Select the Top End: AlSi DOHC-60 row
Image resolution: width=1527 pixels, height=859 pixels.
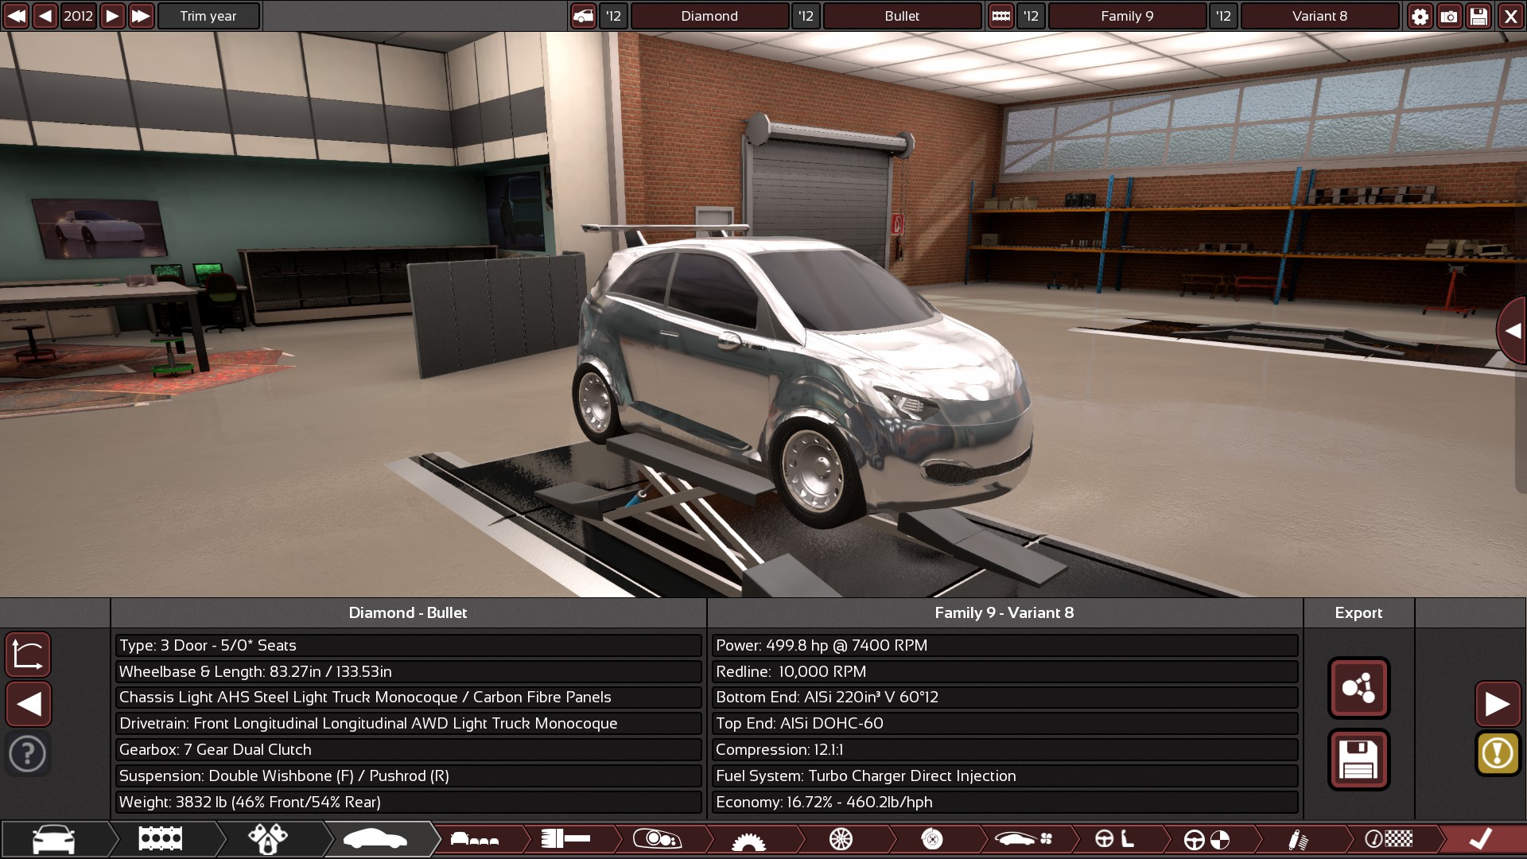click(1004, 724)
